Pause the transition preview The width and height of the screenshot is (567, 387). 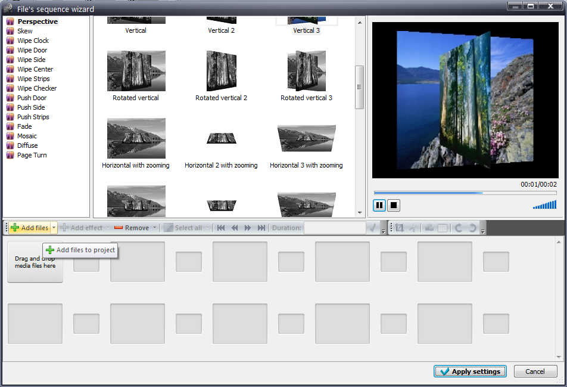(379, 206)
